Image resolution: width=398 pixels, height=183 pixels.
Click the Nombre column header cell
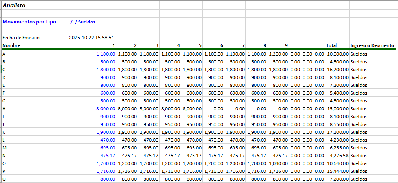click(11, 45)
